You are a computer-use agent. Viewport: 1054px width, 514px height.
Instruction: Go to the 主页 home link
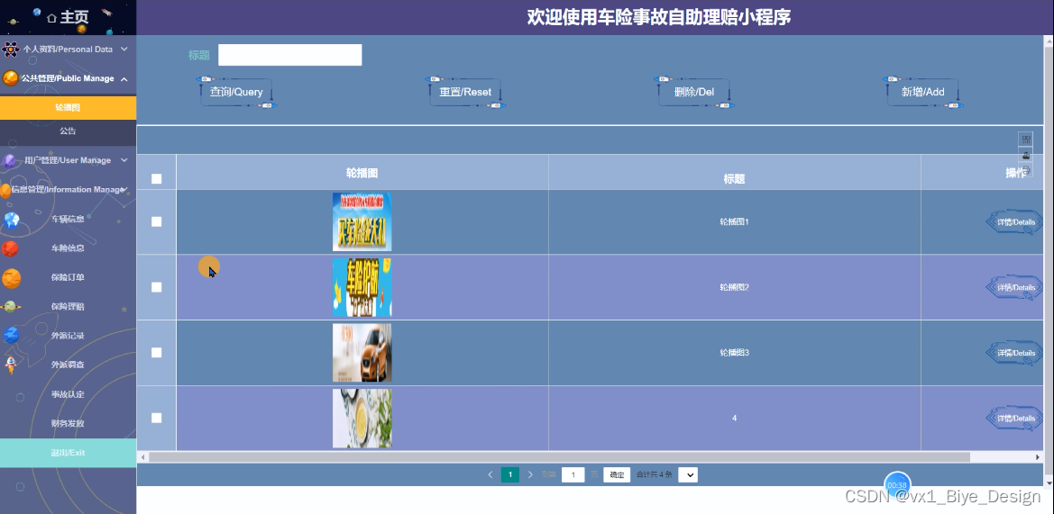68,17
